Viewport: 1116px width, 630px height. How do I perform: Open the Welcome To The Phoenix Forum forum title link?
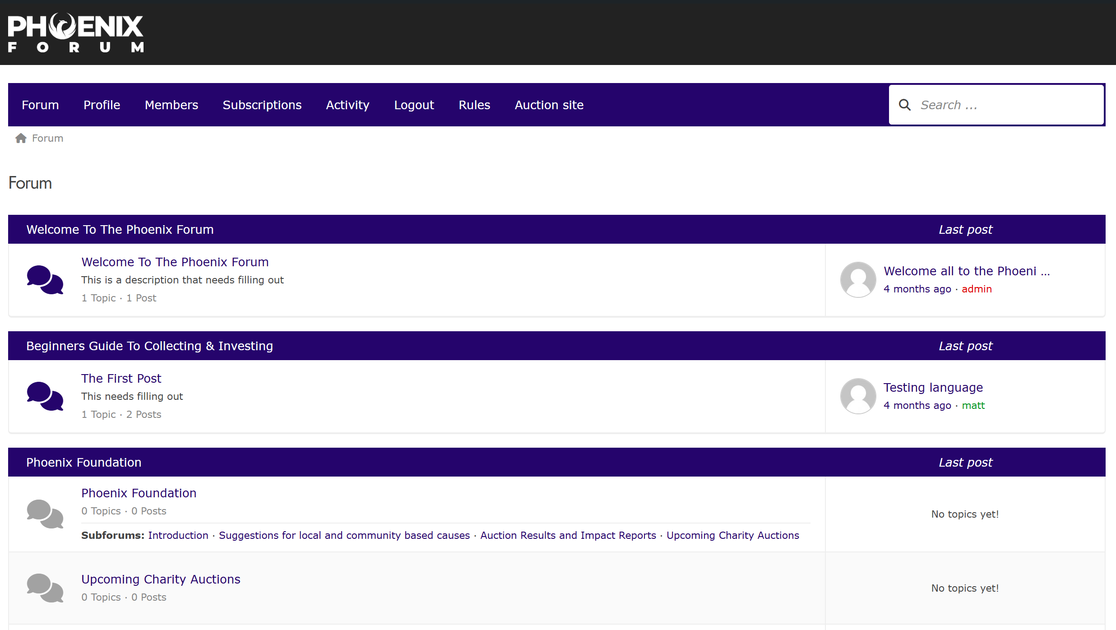tap(175, 262)
